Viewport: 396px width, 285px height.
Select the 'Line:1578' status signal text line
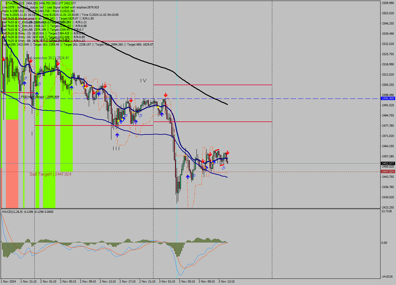click(51, 7)
